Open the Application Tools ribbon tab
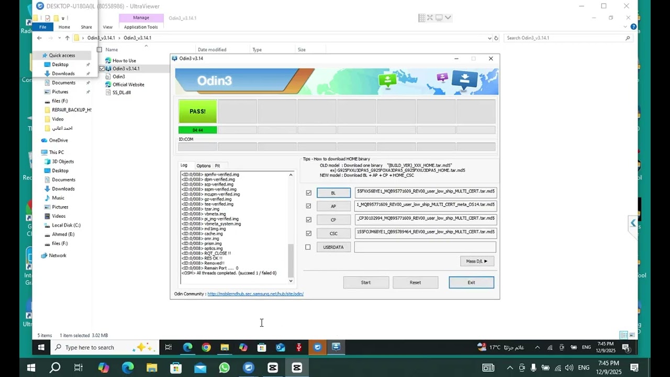 click(141, 27)
